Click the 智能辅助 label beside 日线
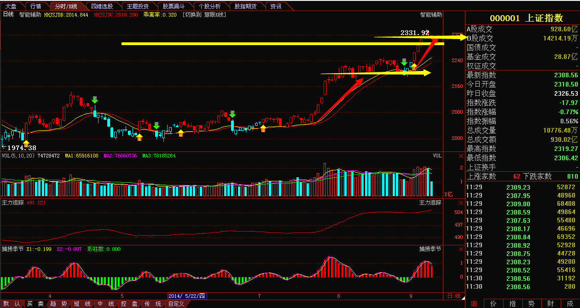The width and height of the screenshot is (580, 308). (x=30, y=15)
